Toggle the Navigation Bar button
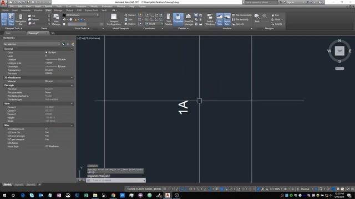 click(21, 19)
